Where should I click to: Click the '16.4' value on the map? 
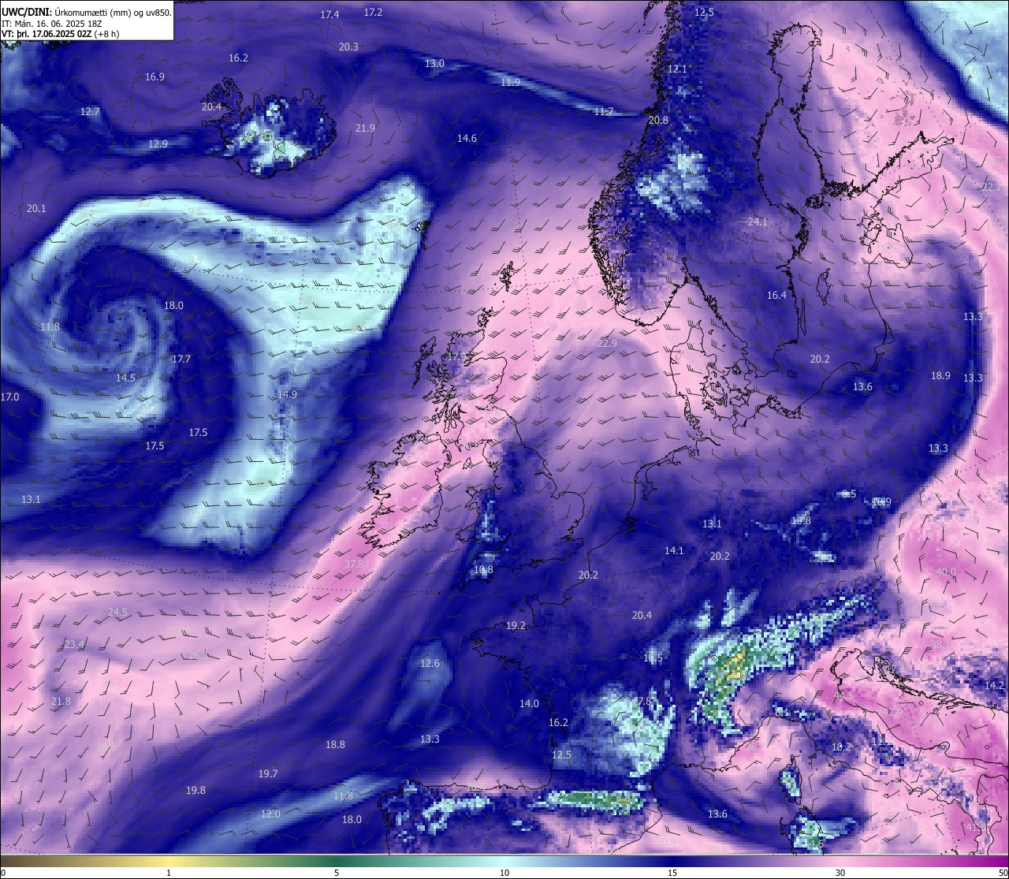click(776, 296)
